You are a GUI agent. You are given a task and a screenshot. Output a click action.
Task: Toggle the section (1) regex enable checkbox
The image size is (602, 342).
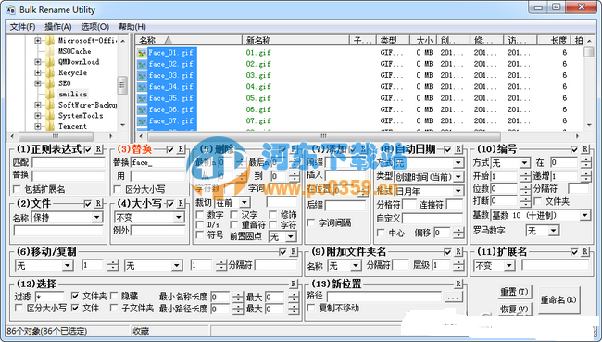pos(88,149)
